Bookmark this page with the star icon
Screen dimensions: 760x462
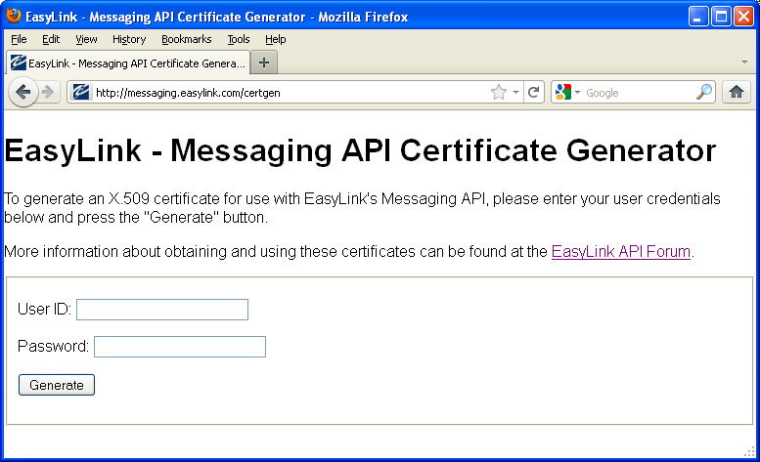(498, 92)
